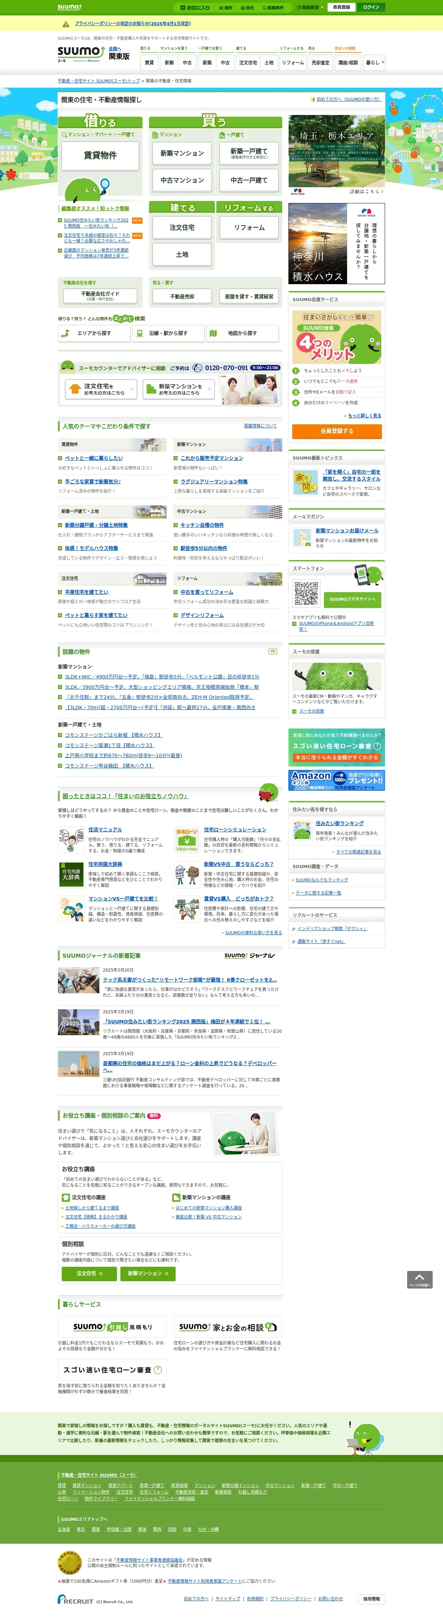Image resolution: width=443 pixels, height=1620 pixels.
Task: Open the スーモの部屋 link
Action: (312, 711)
